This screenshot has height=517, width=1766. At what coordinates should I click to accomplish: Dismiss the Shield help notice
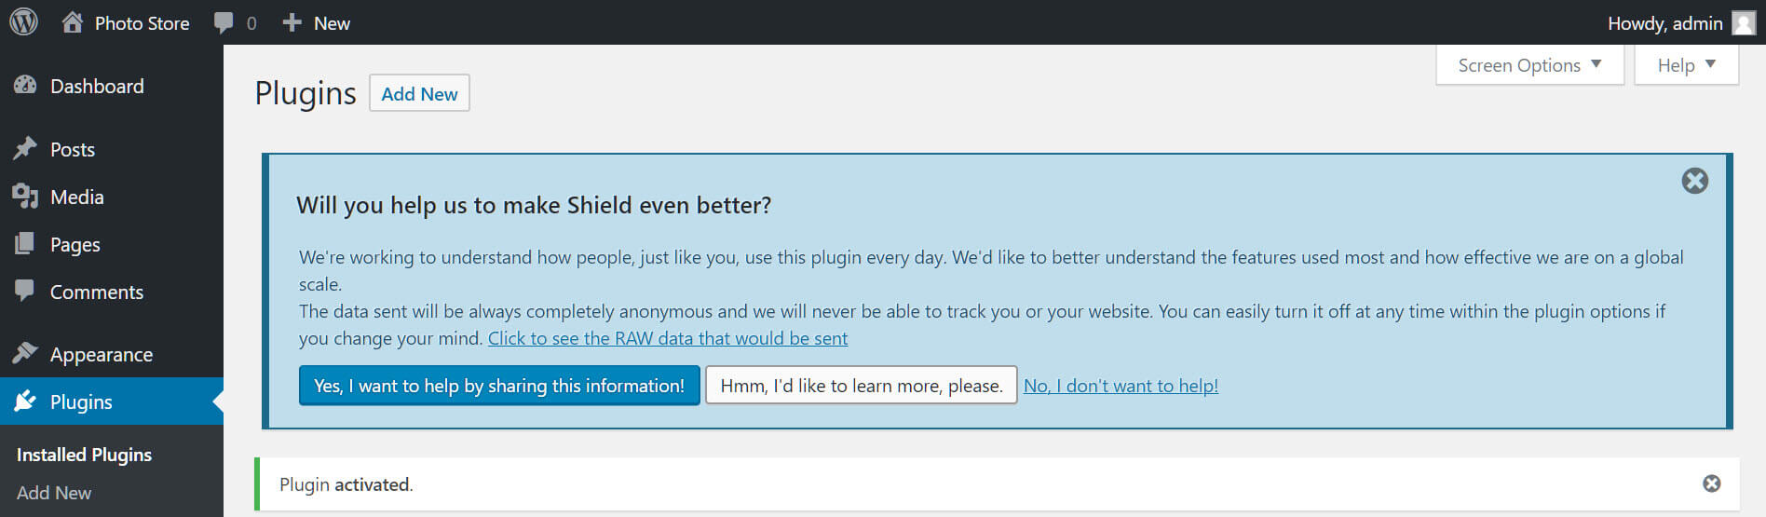pos(1695,181)
